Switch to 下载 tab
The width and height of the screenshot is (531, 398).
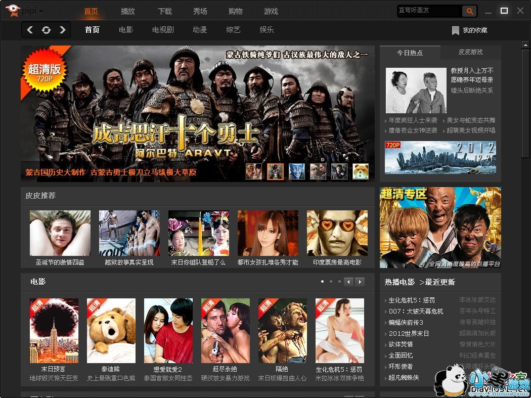pos(164,11)
